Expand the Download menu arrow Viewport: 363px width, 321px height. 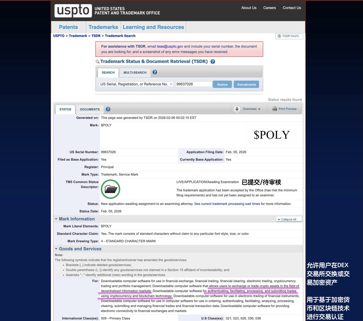click(259, 109)
